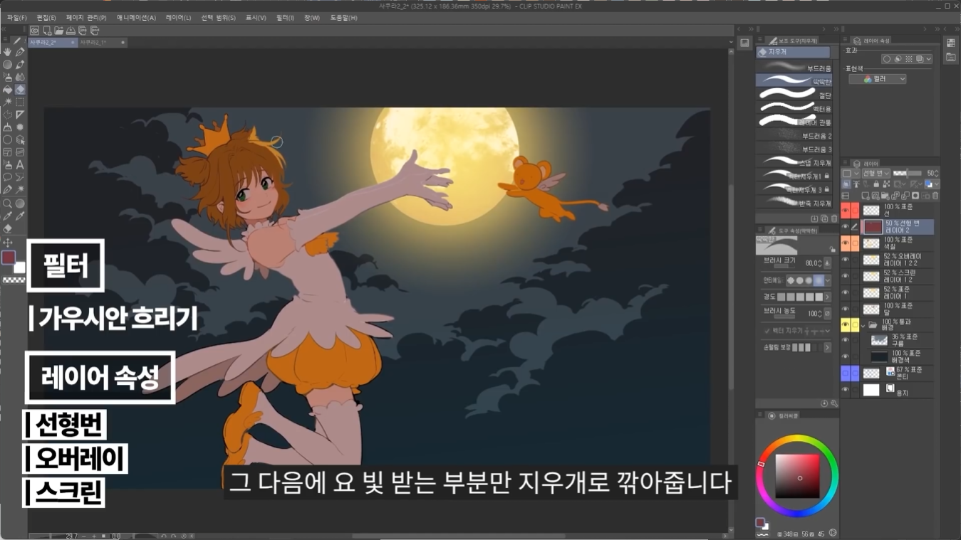The image size is (961, 540).
Task: Open tool property wrench settings icon
Action: pyautogui.click(x=834, y=403)
